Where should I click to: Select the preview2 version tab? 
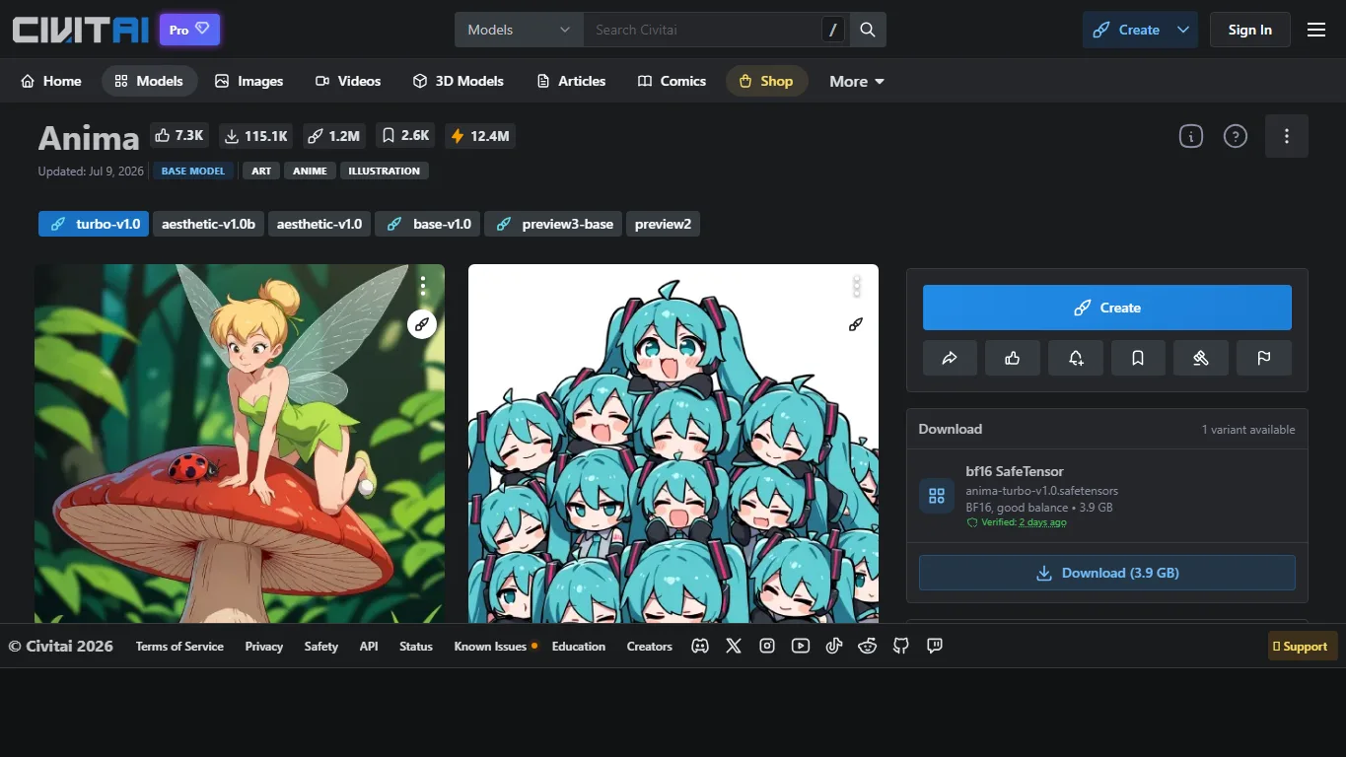[x=663, y=224]
